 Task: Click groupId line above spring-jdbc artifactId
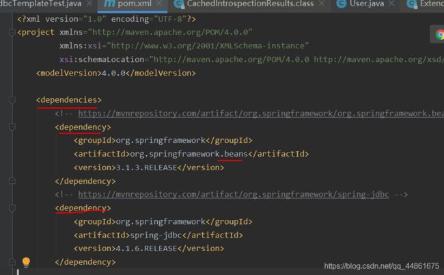click(x=163, y=222)
